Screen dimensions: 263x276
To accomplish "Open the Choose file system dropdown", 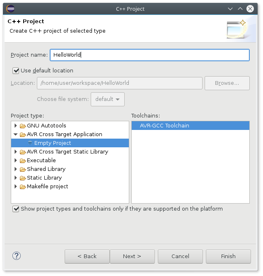I will pos(108,99).
